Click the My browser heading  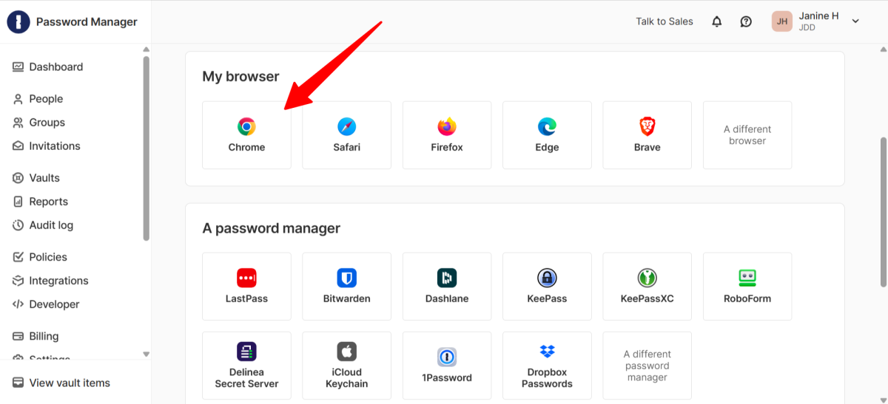[240, 76]
